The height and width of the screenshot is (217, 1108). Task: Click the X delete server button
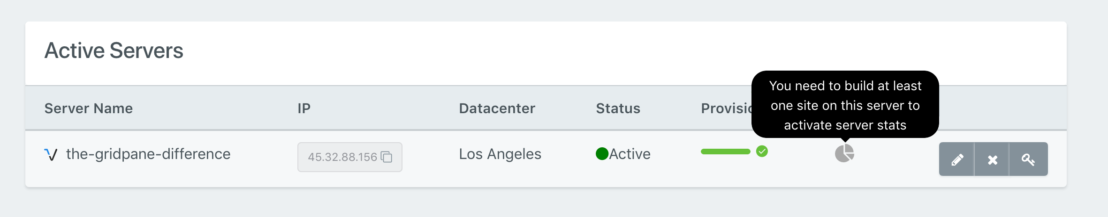992,159
